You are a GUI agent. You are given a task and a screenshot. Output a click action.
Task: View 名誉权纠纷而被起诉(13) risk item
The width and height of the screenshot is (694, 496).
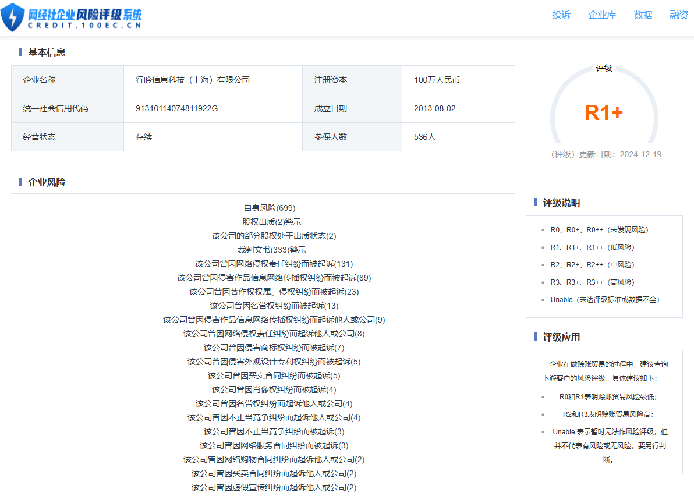click(274, 306)
